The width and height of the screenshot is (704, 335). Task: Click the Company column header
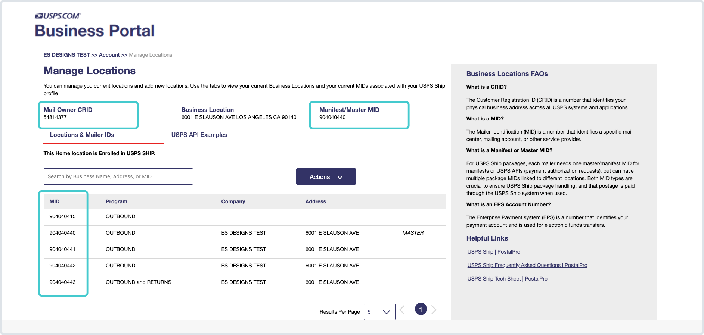click(x=233, y=201)
